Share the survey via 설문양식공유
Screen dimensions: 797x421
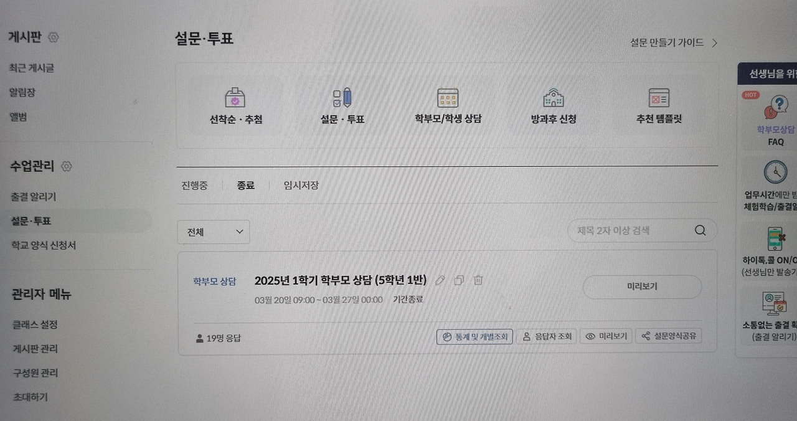[668, 336]
